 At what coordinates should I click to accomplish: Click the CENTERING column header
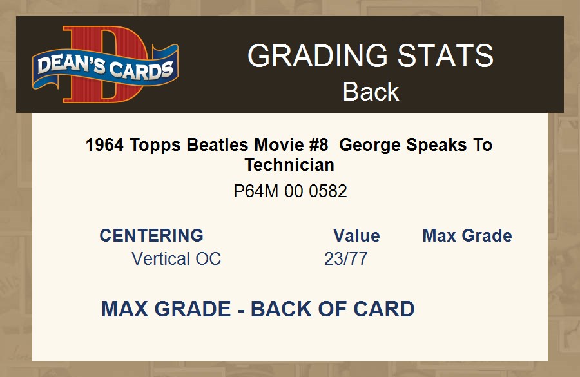(x=151, y=235)
